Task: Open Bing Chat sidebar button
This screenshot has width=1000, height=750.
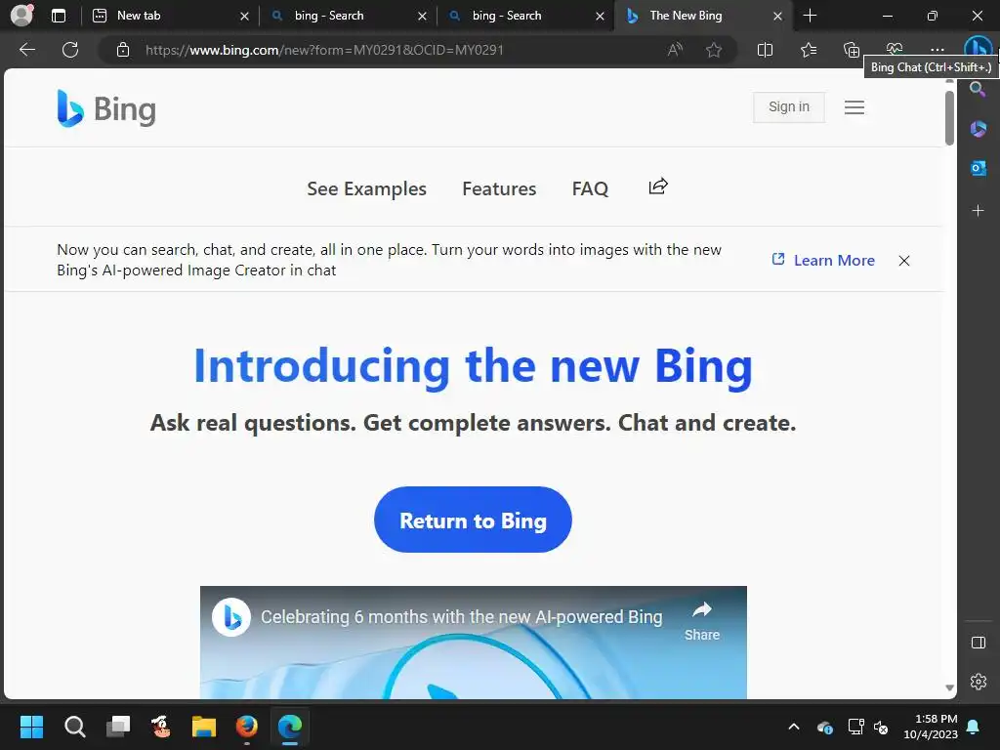Action: [x=978, y=47]
